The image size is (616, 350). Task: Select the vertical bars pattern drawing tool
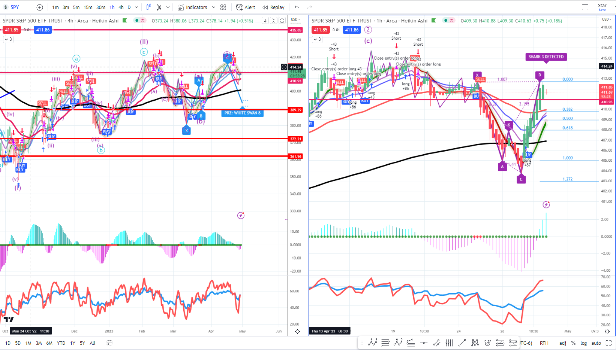coord(449,343)
